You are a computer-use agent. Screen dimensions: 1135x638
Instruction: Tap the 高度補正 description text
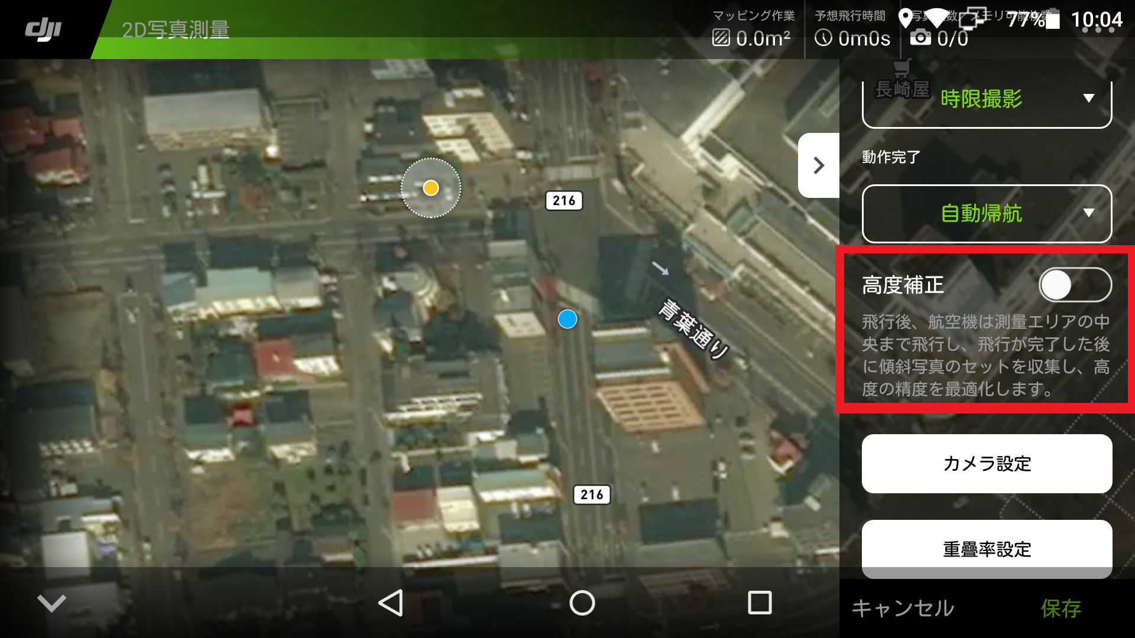pos(985,355)
